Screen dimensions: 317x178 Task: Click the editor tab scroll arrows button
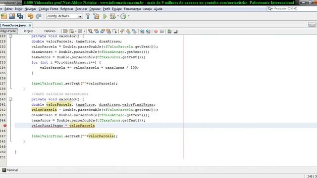click(x=312, y=25)
